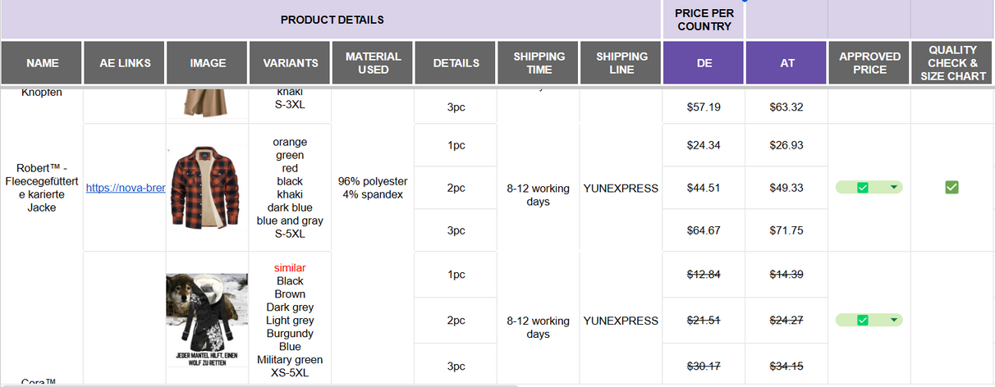
Task: Select the khaki coat image at top
Action: coord(207,103)
